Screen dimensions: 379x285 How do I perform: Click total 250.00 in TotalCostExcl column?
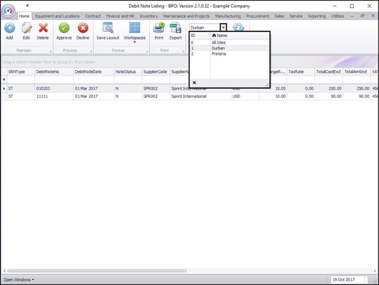[329, 89]
